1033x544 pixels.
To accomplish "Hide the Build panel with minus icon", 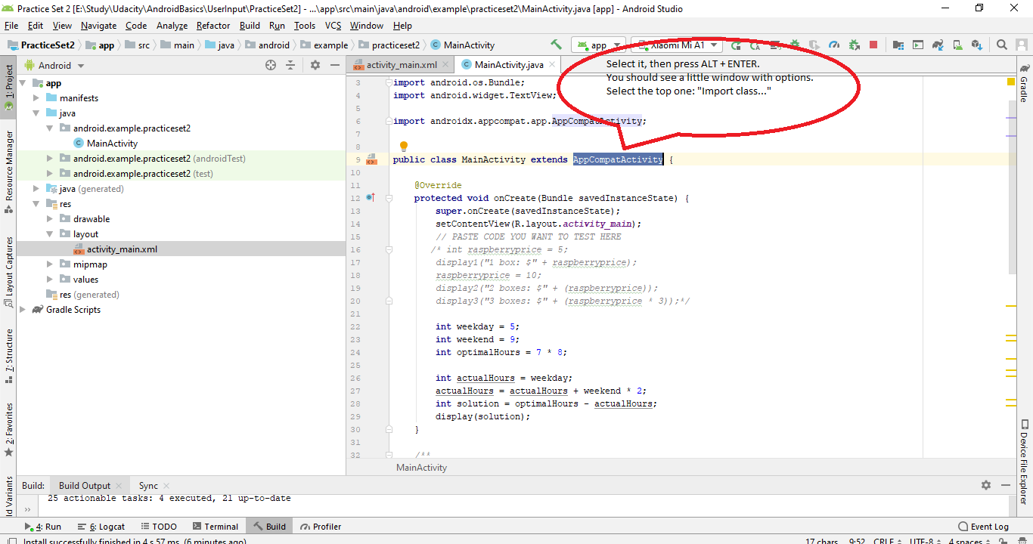I will (1006, 485).
